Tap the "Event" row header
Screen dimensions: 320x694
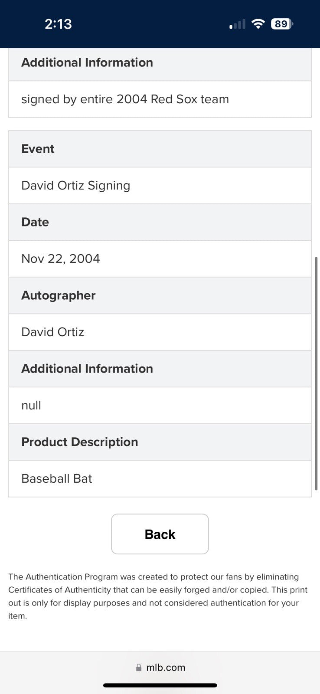(x=38, y=149)
